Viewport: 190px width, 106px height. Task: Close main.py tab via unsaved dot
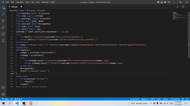[21, 7]
